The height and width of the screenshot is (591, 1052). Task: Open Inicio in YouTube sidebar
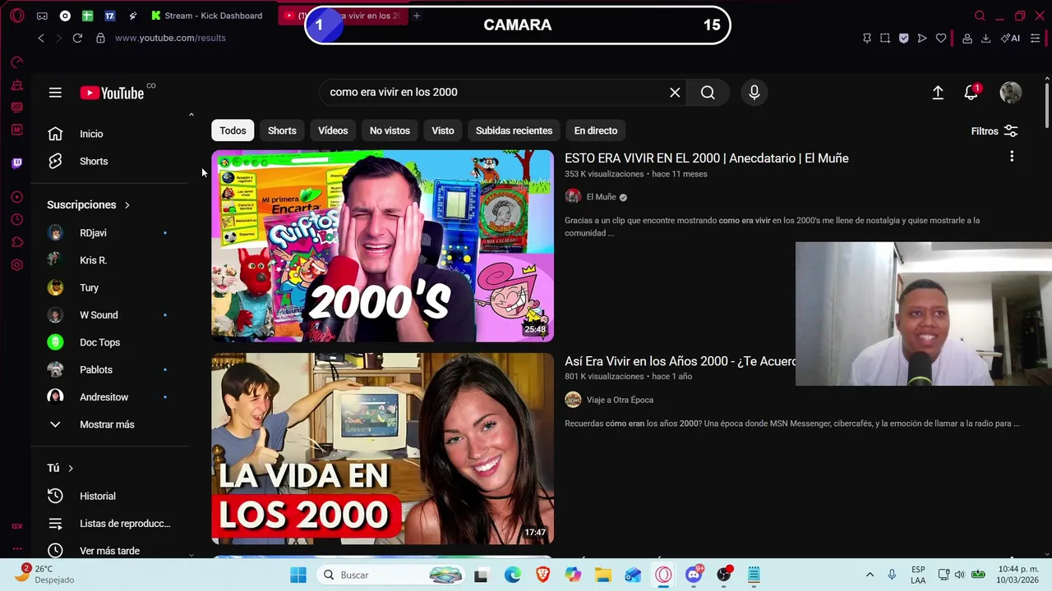[x=111, y=134]
